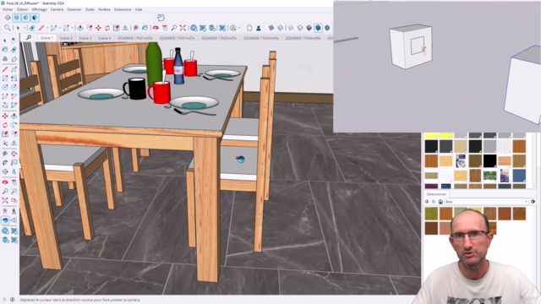Toggle the shaded style left of highlighted cube
Screen dimensions: 541x304
click(309, 28)
